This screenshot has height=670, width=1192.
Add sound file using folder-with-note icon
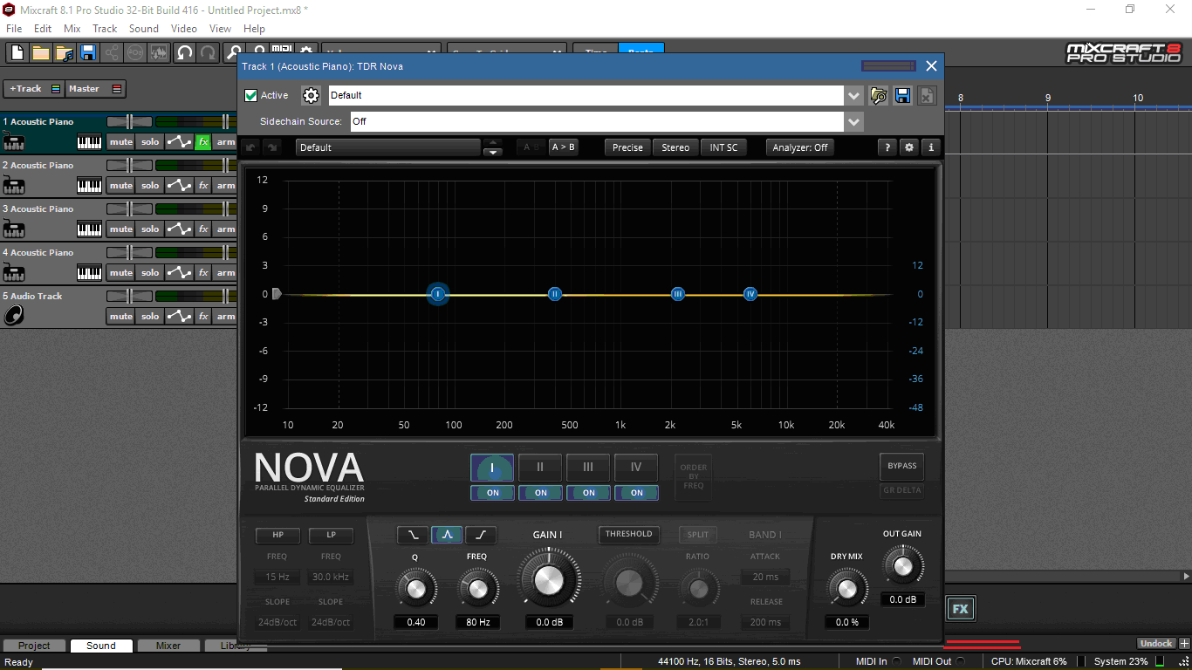click(65, 52)
